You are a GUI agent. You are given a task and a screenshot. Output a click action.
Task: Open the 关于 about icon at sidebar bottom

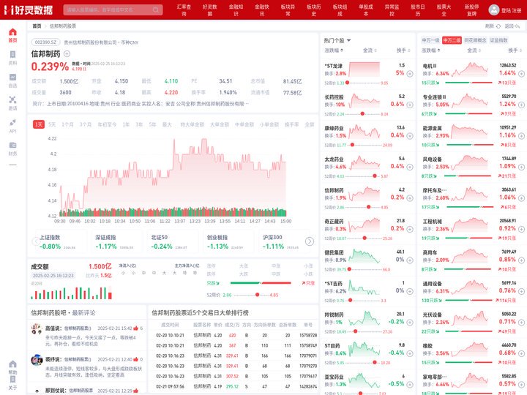point(12,383)
